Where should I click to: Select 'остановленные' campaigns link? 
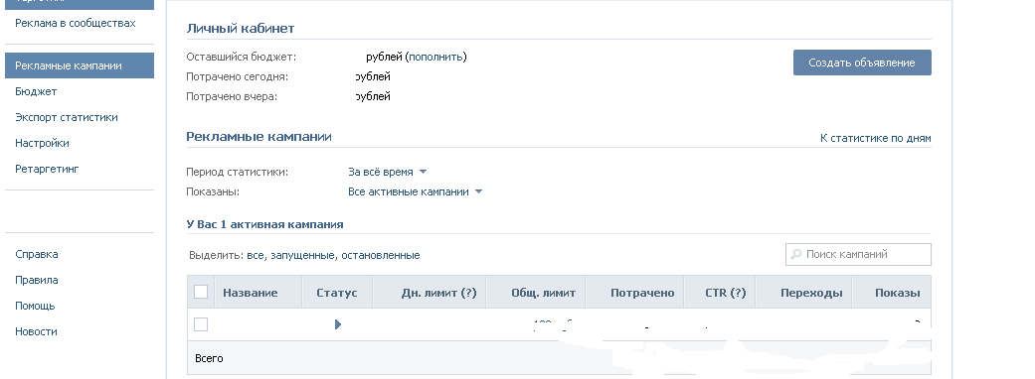tap(380, 255)
